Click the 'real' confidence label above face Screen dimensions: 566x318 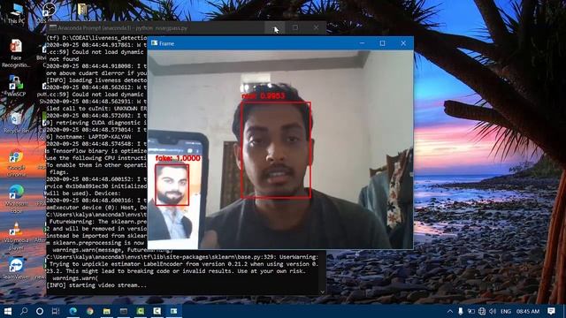click(264, 96)
